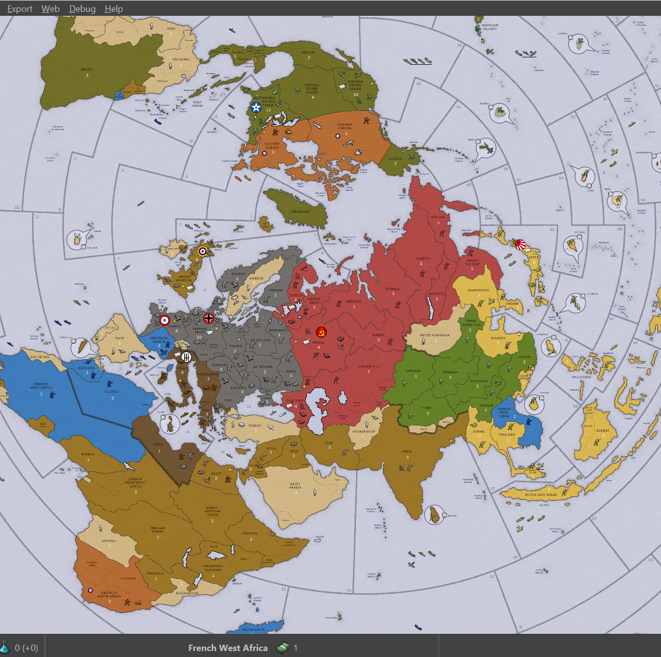Select the Szechuan territory
The height and width of the screenshot is (657, 661).
479,381
